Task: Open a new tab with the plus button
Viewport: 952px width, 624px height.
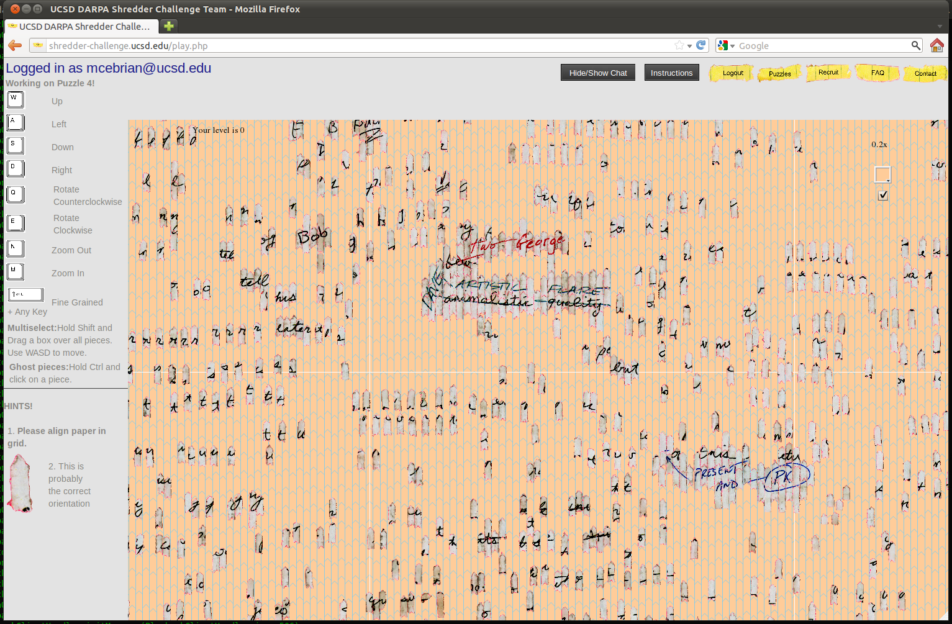Action: (x=168, y=26)
